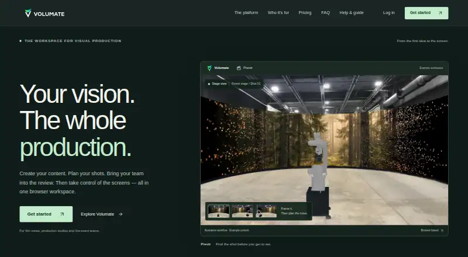Select the first shot thumbnail
Image resolution: width=468 pixels, height=257 pixels.
click(218, 211)
